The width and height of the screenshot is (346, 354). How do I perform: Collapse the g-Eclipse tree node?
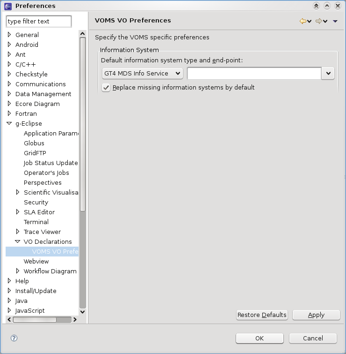coord(9,123)
